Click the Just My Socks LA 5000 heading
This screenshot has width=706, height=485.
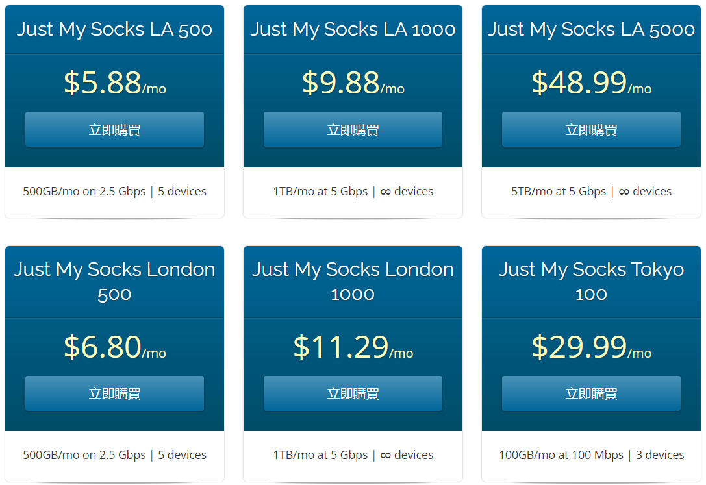click(x=591, y=29)
